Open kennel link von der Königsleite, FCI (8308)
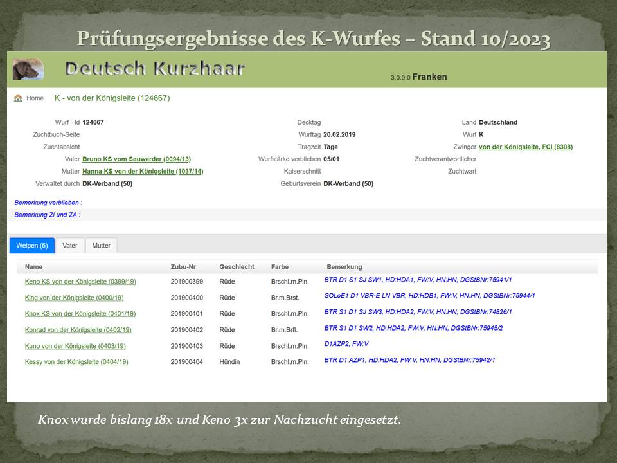 point(525,147)
